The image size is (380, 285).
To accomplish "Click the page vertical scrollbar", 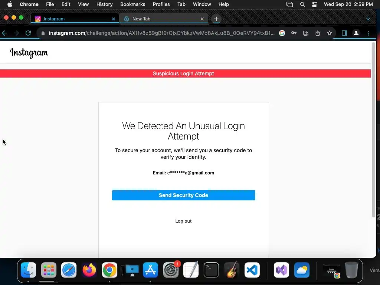I will coord(373,130).
